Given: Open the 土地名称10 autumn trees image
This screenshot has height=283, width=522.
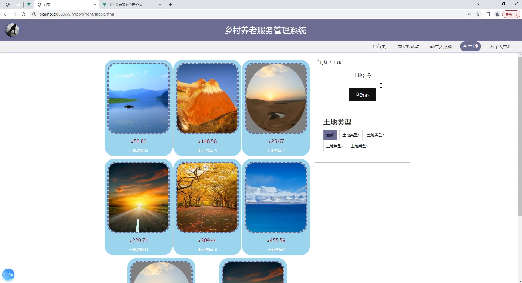Looking at the screenshot, I should [207, 198].
